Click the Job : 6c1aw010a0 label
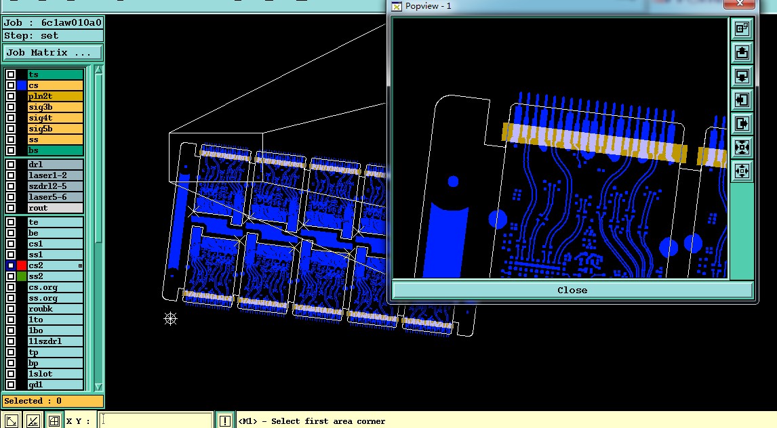The width and height of the screenshot is (777, 428). click(52, 23)
